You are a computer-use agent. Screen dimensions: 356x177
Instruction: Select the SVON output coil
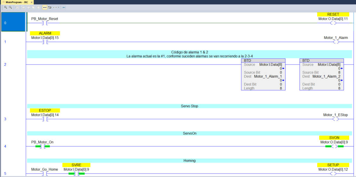coord(334,146)
